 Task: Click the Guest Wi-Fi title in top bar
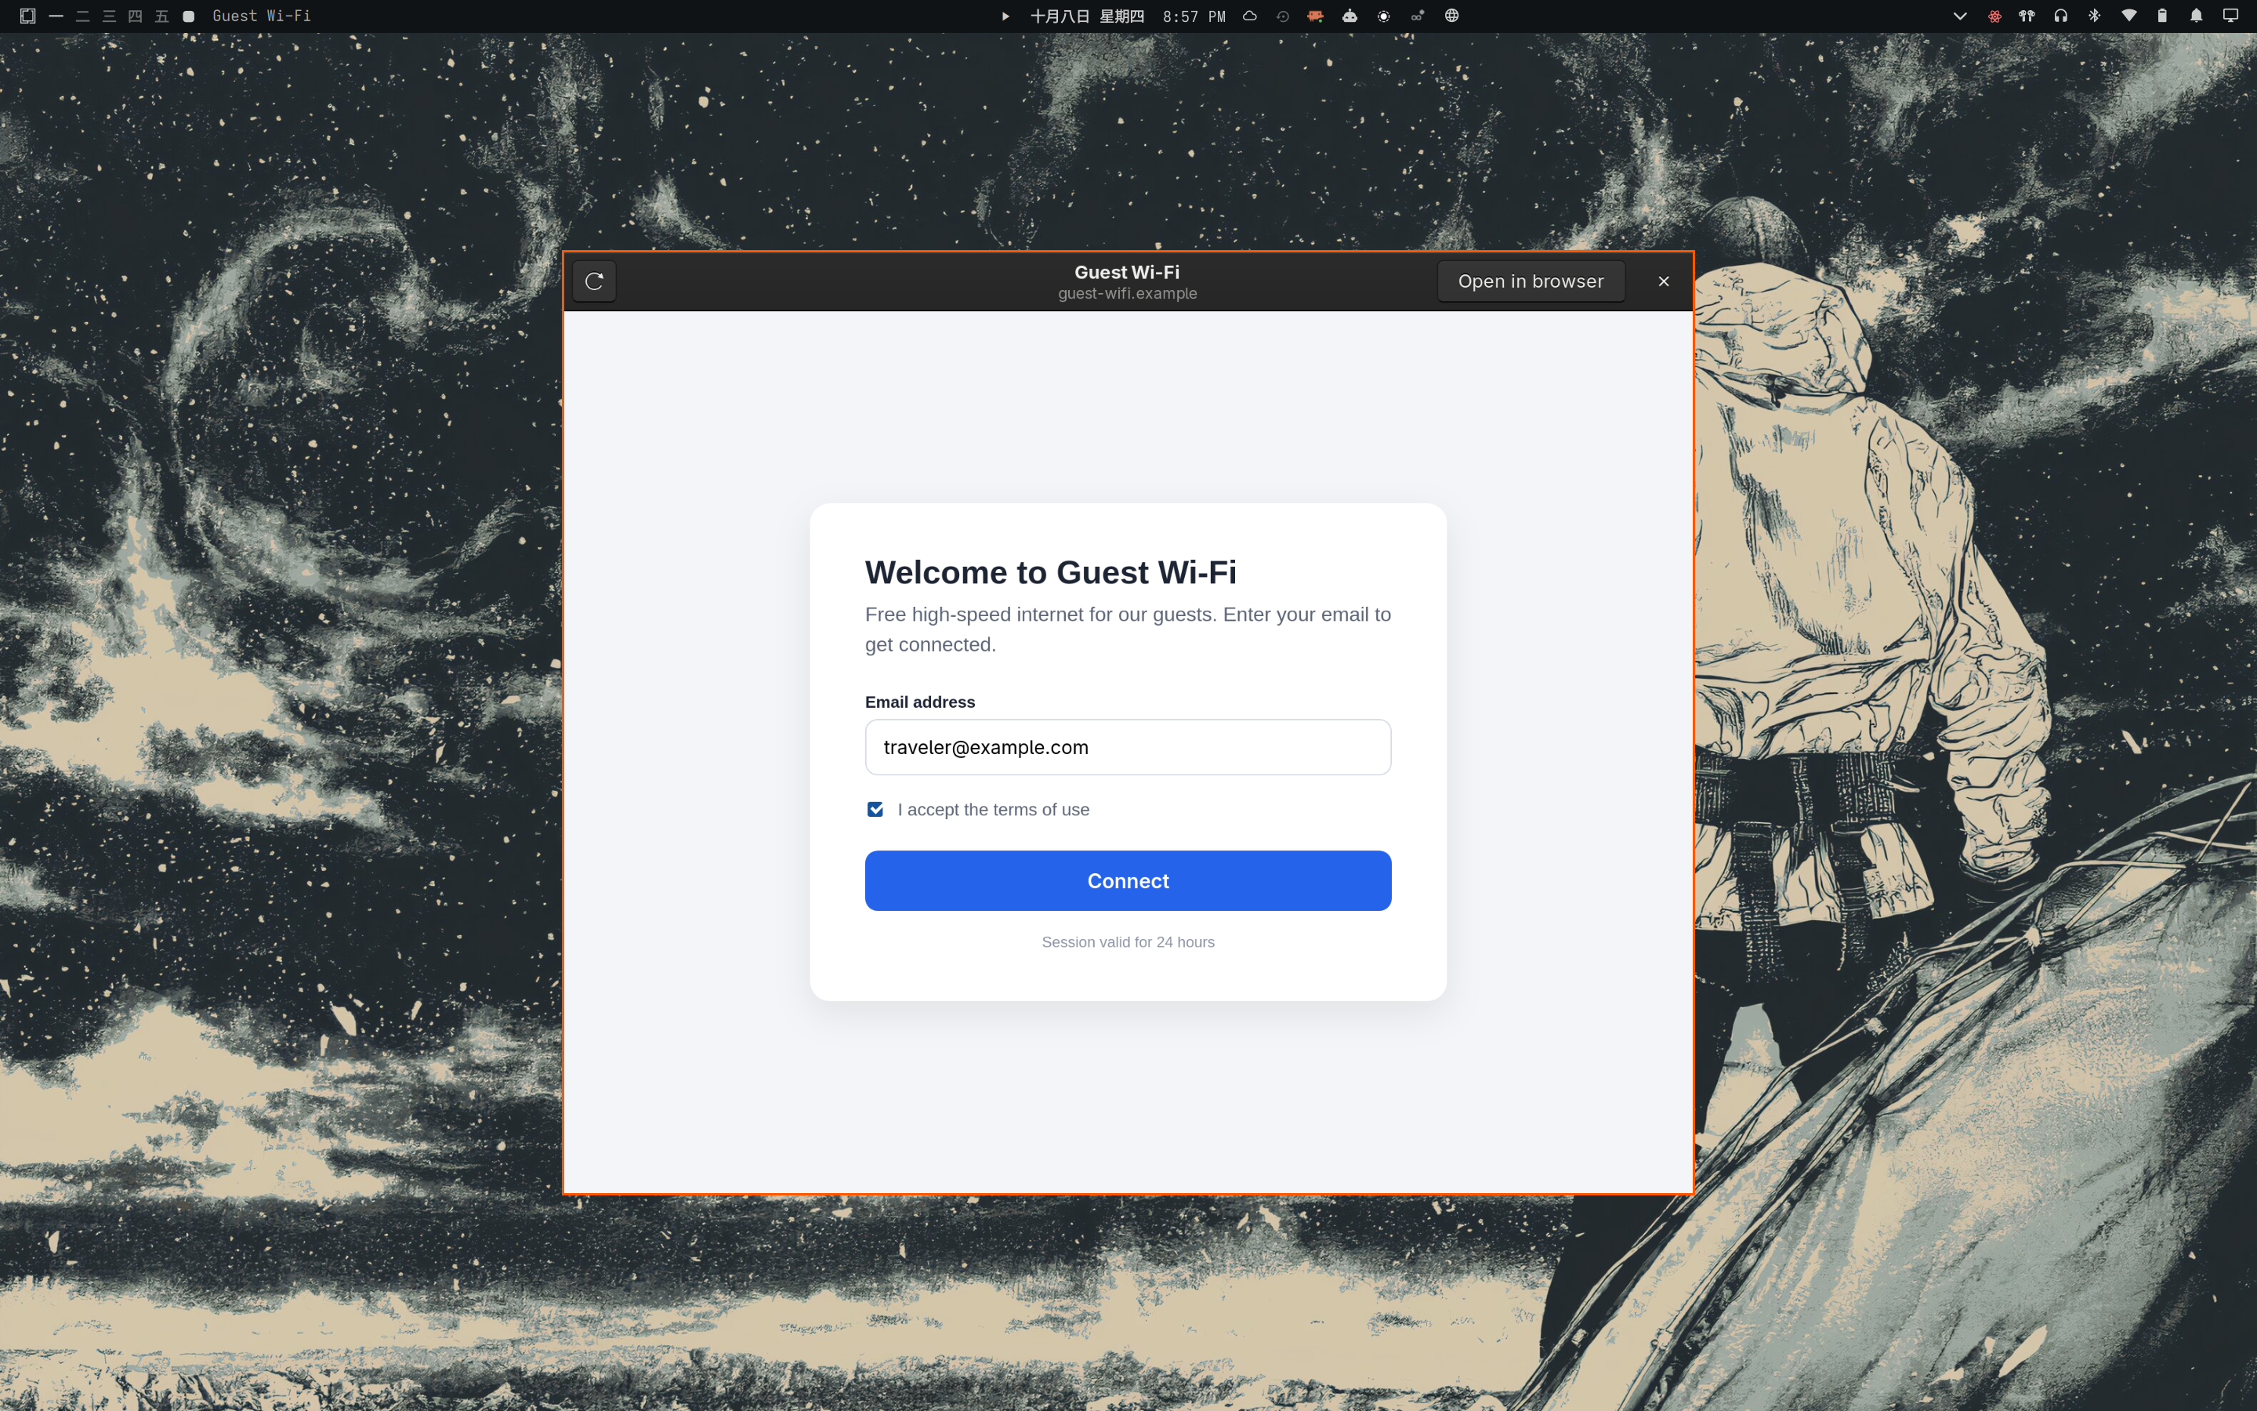point(261,16)
